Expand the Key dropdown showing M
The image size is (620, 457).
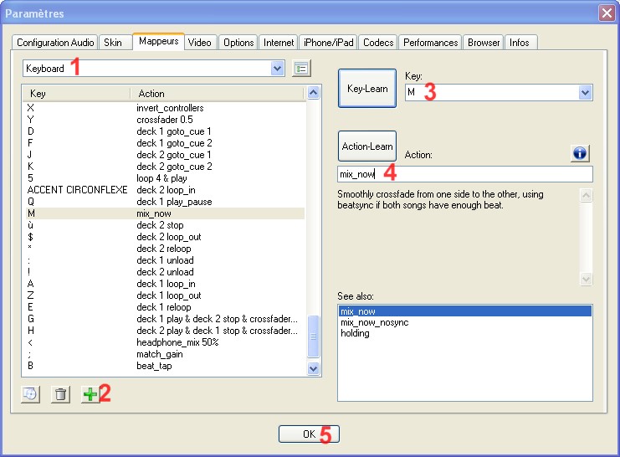point(585,93)
